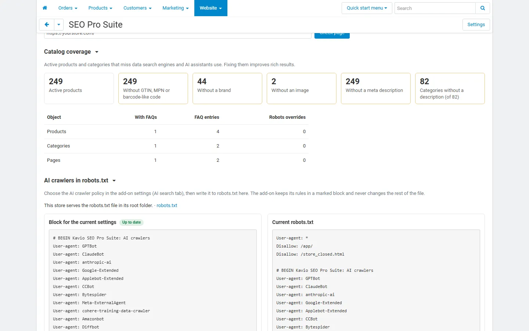Click the SEO Pro Suite page title

click(x=96, y=25)
